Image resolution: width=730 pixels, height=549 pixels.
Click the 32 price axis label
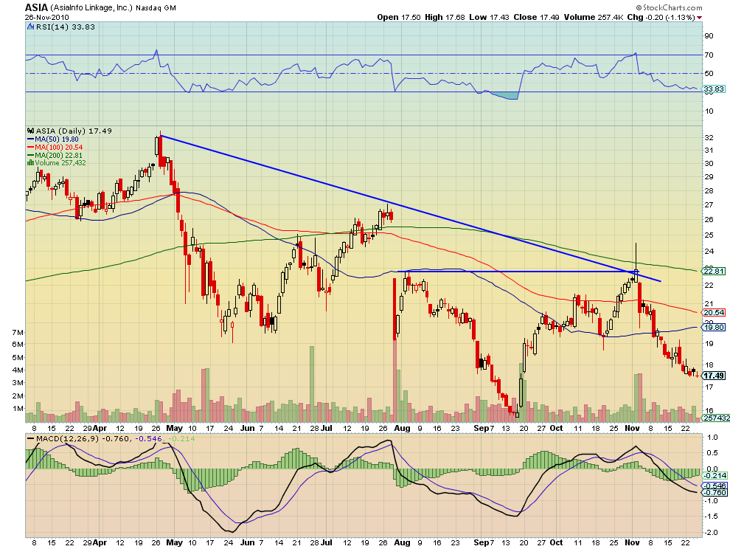point(709,137)
